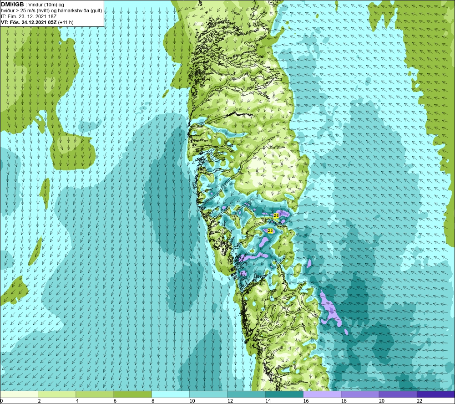Click the yellow gust label 26 on map
The height and width of the screenshot is (404, 455).
pyautogui.click(x=276, y=215)
